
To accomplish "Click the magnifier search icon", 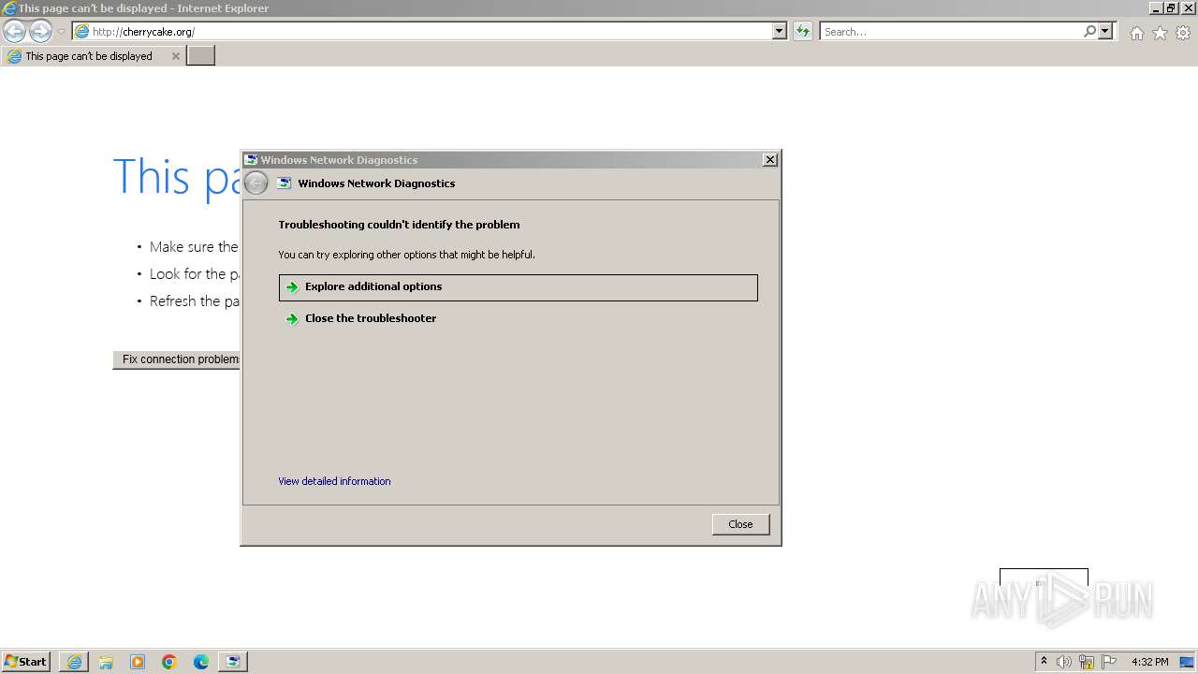I will tap(1089, 32).
